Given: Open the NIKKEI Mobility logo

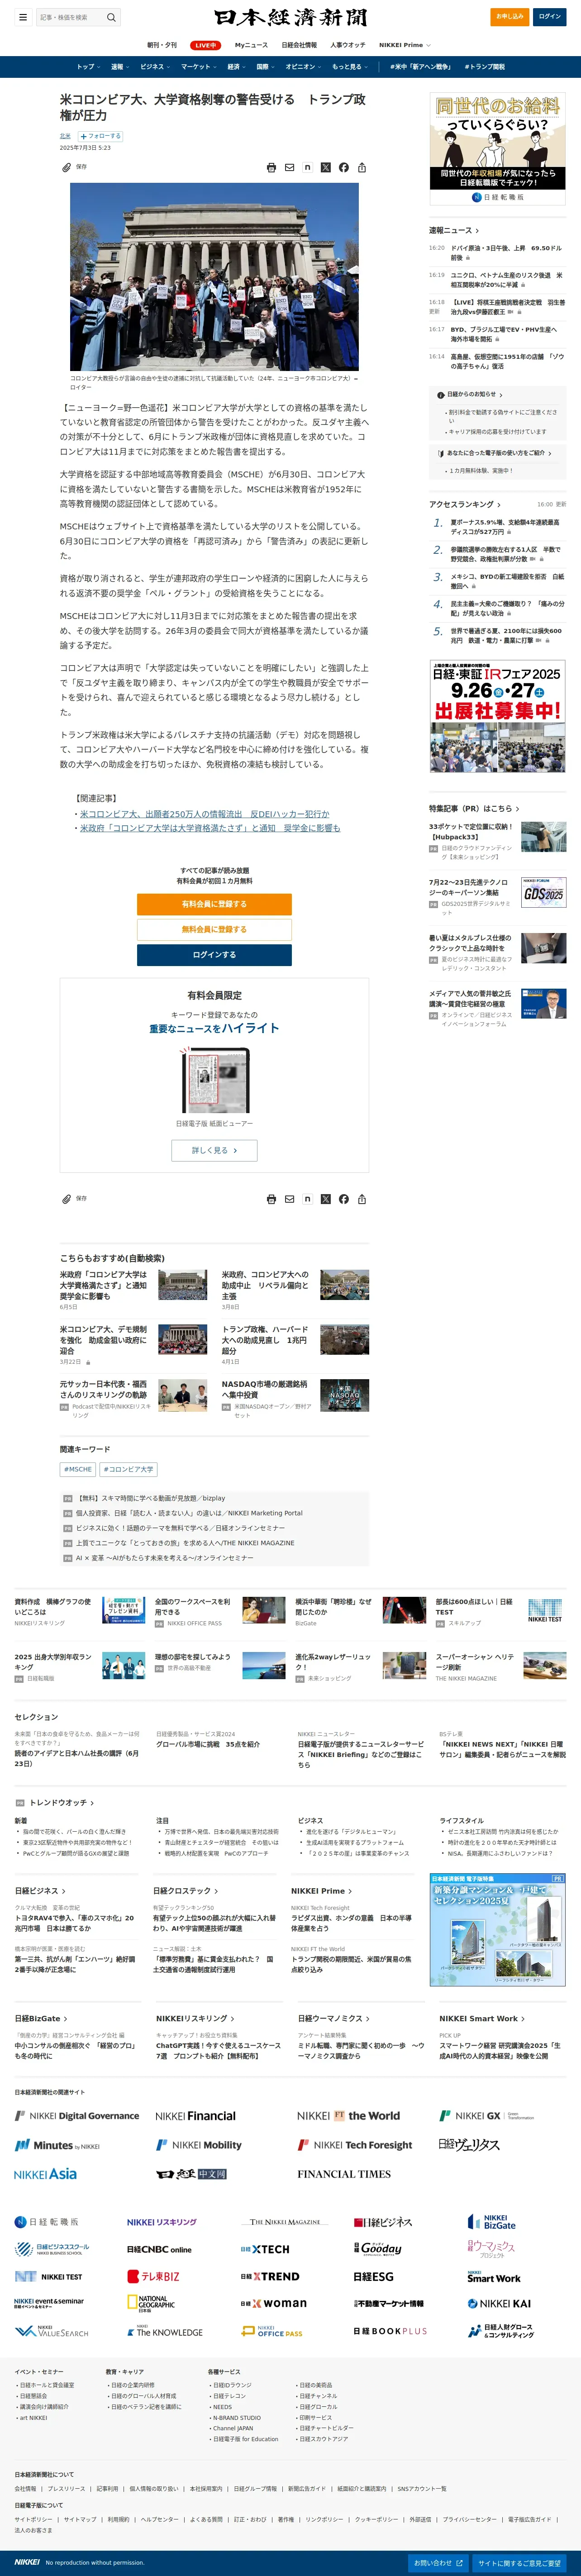Looking at the screenshot, I should click(x=199, y=2145).
